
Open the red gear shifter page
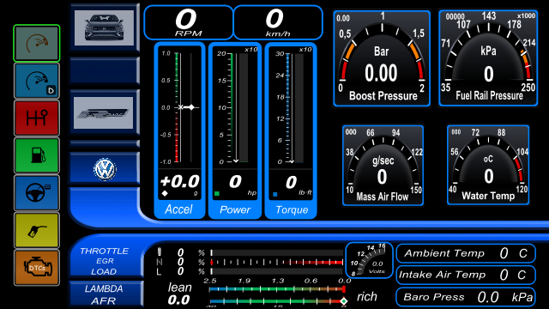(x=37, y=118)
